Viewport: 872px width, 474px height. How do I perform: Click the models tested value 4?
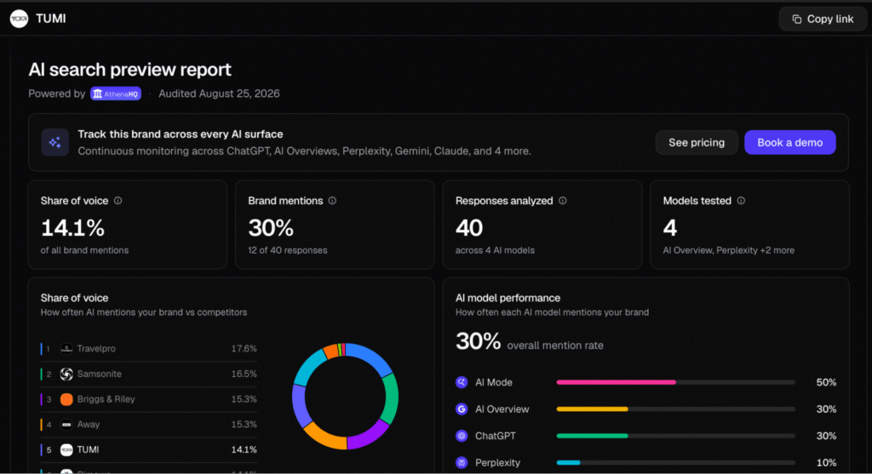click(x=670, y=228)
